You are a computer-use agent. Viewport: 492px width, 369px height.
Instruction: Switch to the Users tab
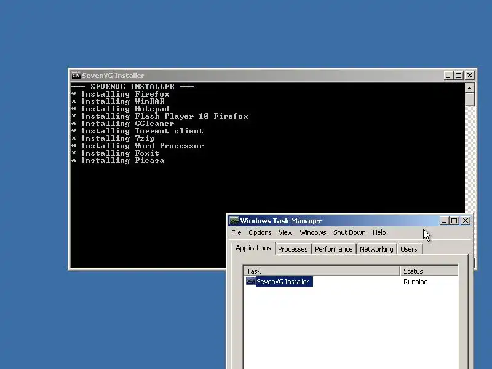(409, 249)
